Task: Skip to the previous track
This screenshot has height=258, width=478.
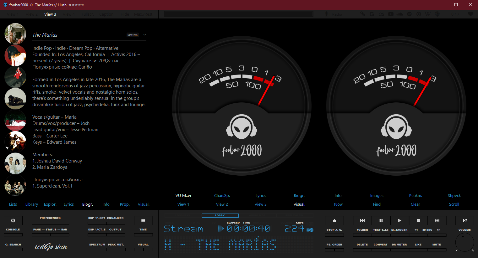Action: (x=362, y=220)
